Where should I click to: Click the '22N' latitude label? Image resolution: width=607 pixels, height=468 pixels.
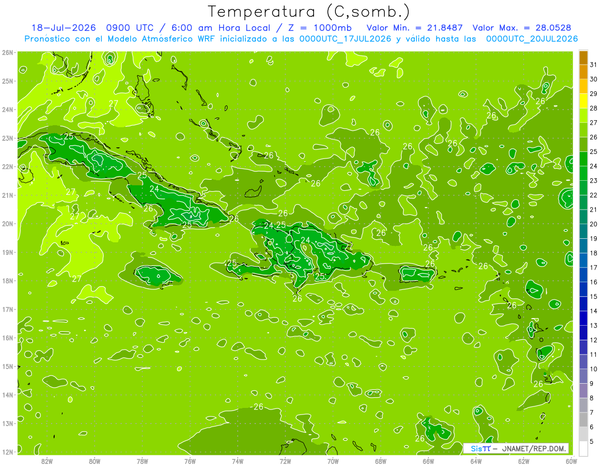point(8,167)
